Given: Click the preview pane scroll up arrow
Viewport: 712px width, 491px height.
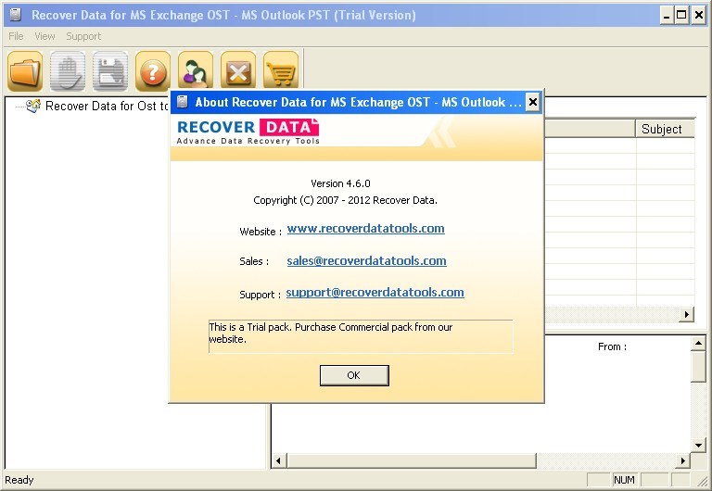Looking at the screenshot, I should click(x=698, y=343).
